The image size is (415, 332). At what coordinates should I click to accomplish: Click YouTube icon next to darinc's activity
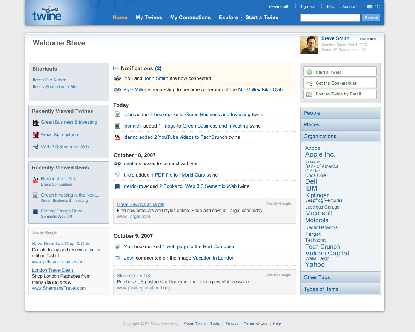click(117, 137)
